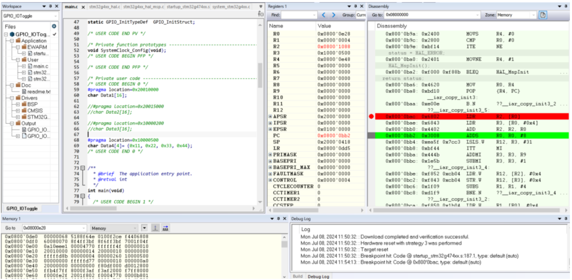Open the Memory 1 toolbar context arrow

[x=144, y=228]
